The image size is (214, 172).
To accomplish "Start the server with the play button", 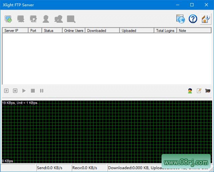I will click(x=24, y=91).
